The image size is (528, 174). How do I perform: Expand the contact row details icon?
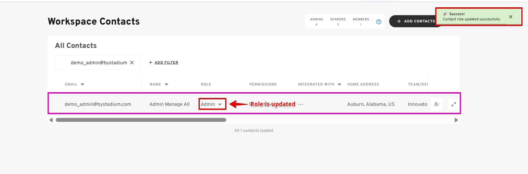(x=454, y=104)
